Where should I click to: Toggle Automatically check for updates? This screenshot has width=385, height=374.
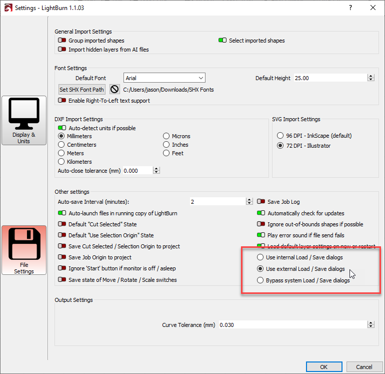tap(261, 213)
